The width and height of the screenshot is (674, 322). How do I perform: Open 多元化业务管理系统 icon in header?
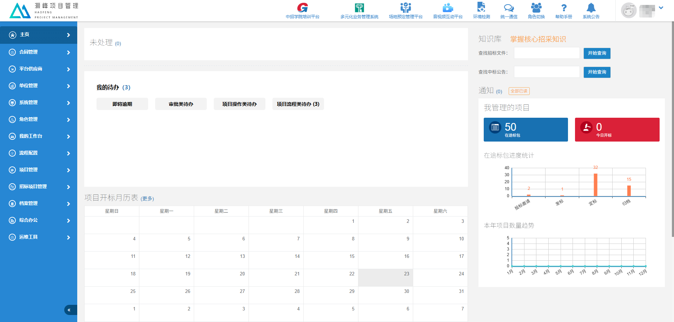pyautogui.click(x=359, y=8)
